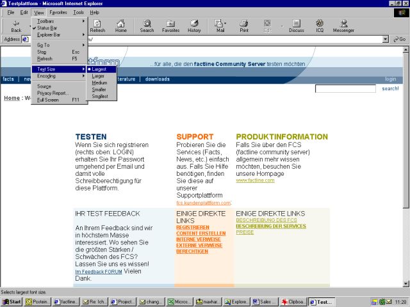410x307 pixels.
Task: Open the Search toolbar button
Action: (147, 26)
